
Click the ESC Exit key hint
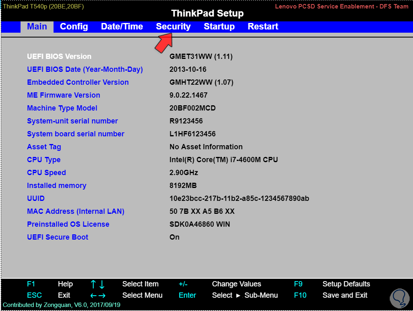click(34, 295)
